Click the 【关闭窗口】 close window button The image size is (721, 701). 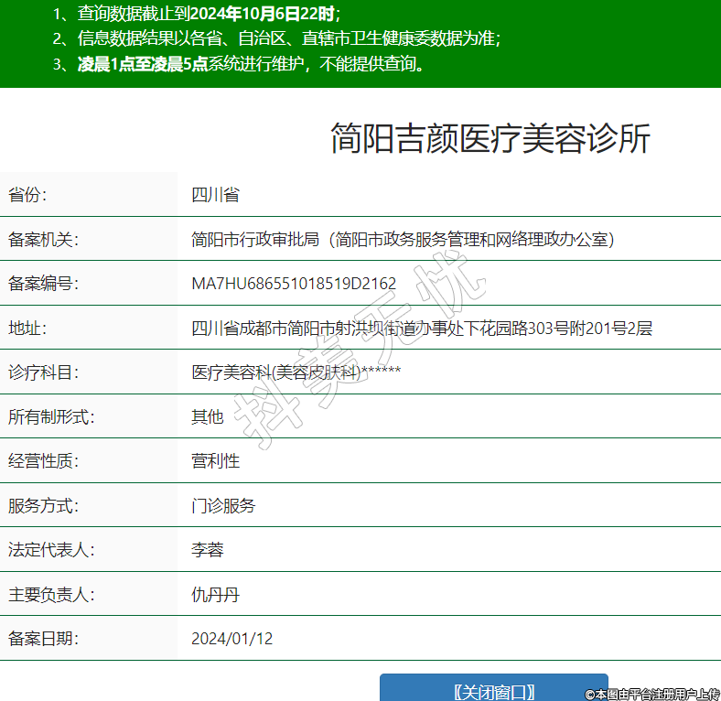[493, 691]
